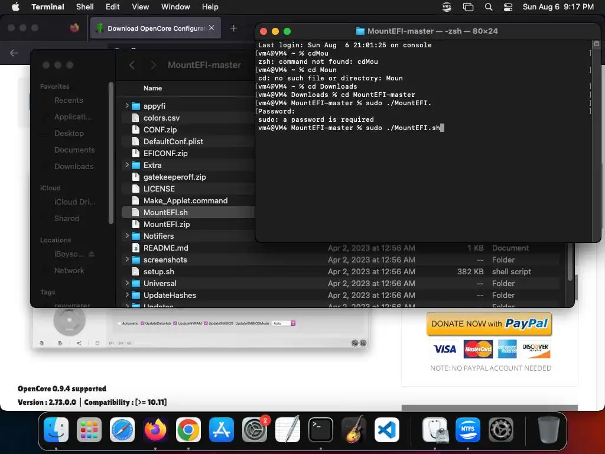This screenshot has width=605, height=454.
Task: Select Network in Finder sidebar
Action: point(69,271)
